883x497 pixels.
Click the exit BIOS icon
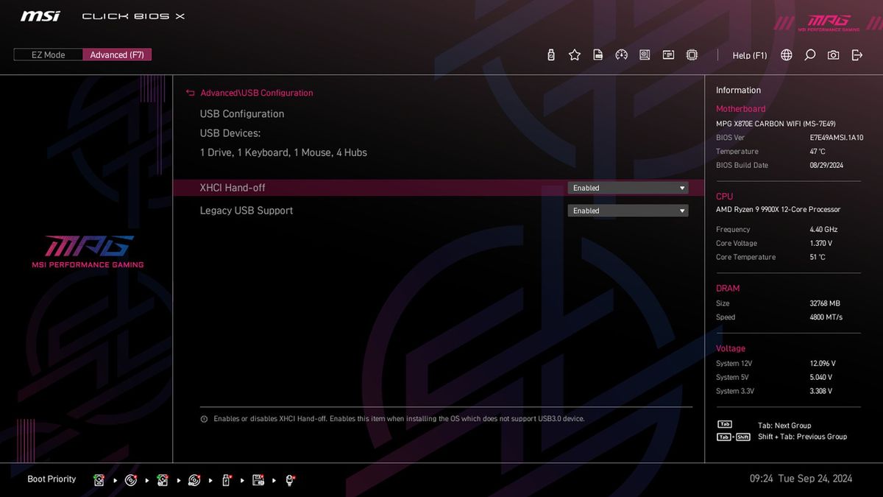click(857, 55)
